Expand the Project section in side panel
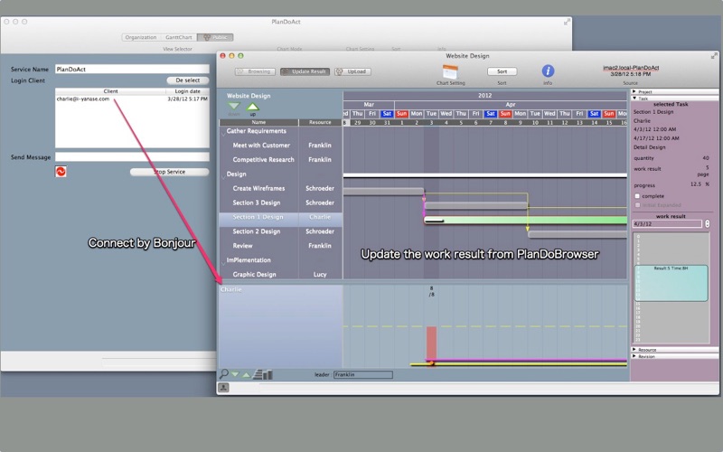This screenshot has height=452, width=723. coord(634,92)
